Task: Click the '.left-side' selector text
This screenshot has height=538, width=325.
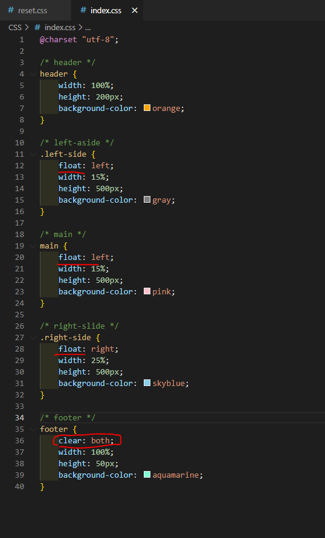Action: [63, 154]
